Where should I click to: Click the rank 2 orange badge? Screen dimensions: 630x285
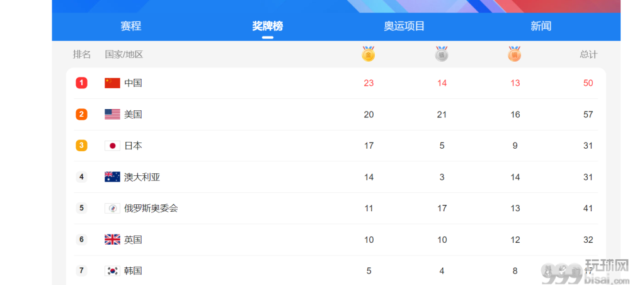[81, 115]
